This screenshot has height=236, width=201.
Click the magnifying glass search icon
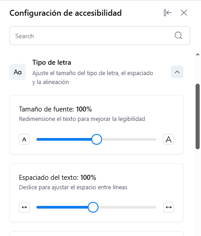[179, 36]
